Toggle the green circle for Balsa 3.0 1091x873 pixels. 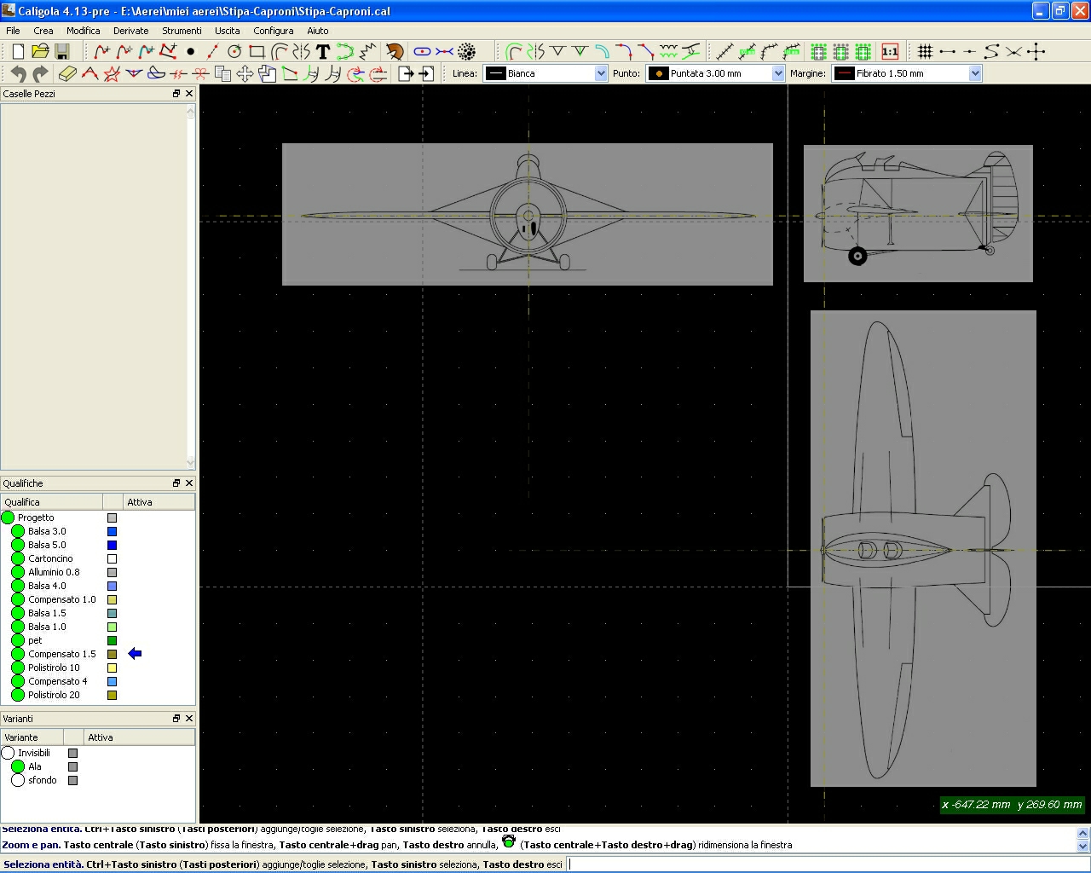(x=18, y=531)
